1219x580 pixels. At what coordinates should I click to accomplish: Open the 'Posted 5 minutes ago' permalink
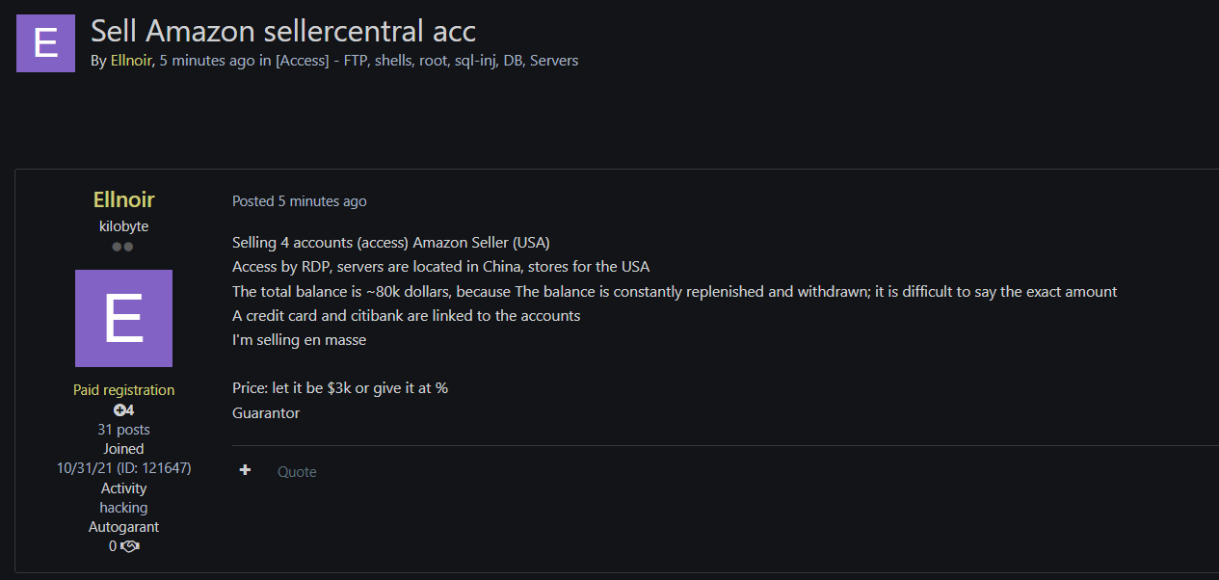tap(299, 201)
